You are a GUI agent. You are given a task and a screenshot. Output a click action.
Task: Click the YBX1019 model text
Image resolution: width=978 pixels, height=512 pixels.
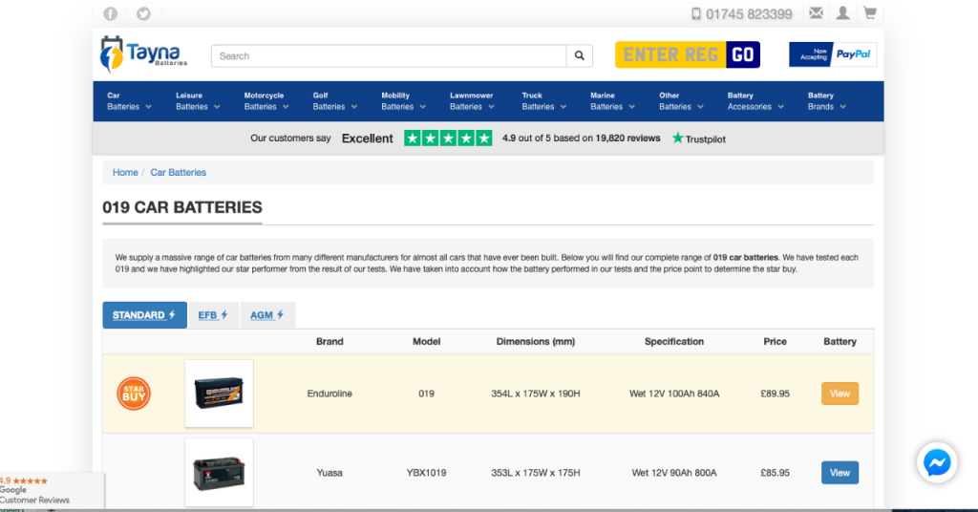coord(426,473)
